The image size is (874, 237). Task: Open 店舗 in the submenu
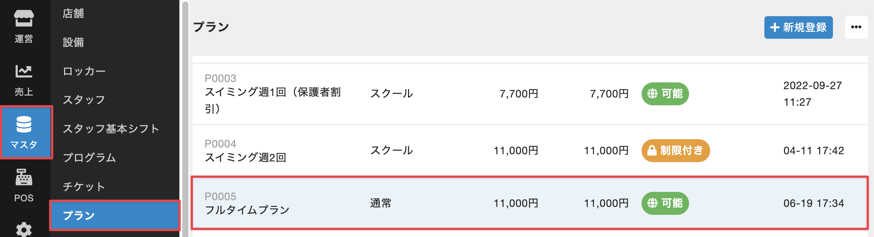click(x=73, y=14)
